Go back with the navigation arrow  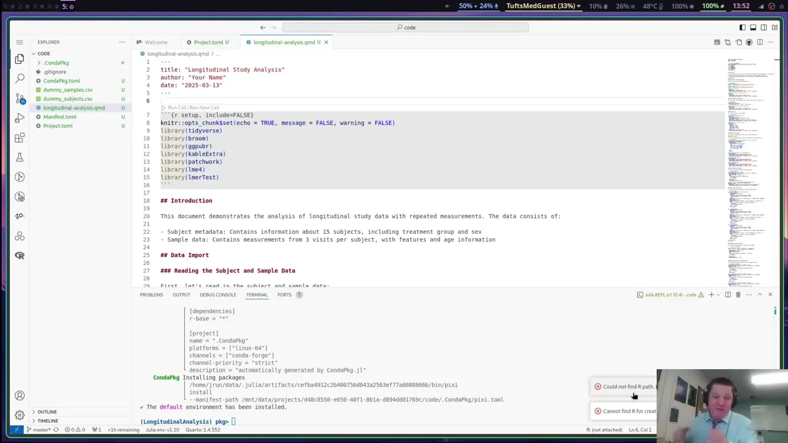click(x=263, y=28)
